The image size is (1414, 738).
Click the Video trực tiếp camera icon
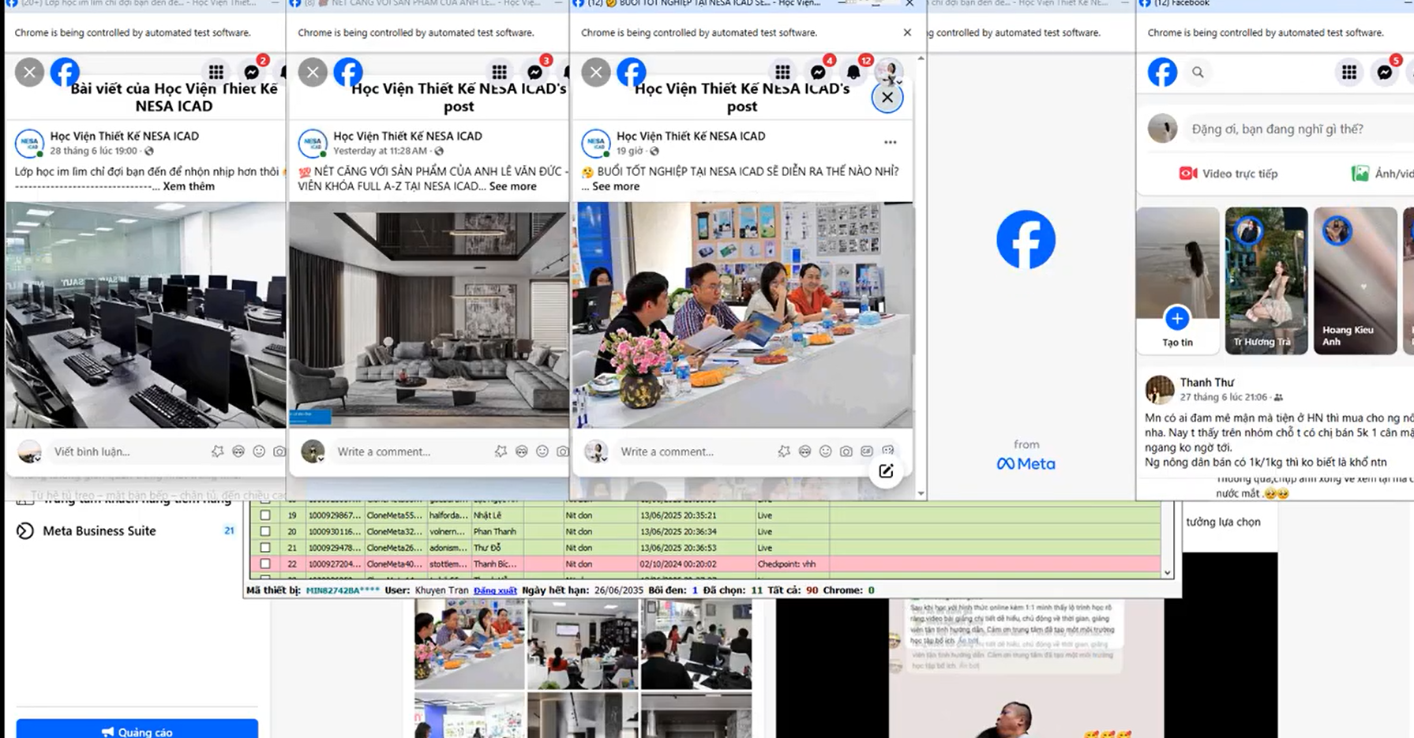[x=1187, y=174]
